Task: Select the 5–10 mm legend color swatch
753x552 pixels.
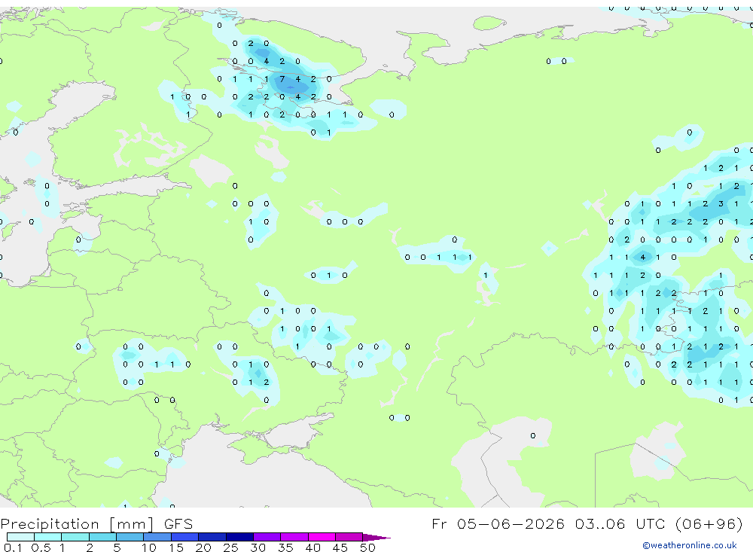Action: (130, 537)
